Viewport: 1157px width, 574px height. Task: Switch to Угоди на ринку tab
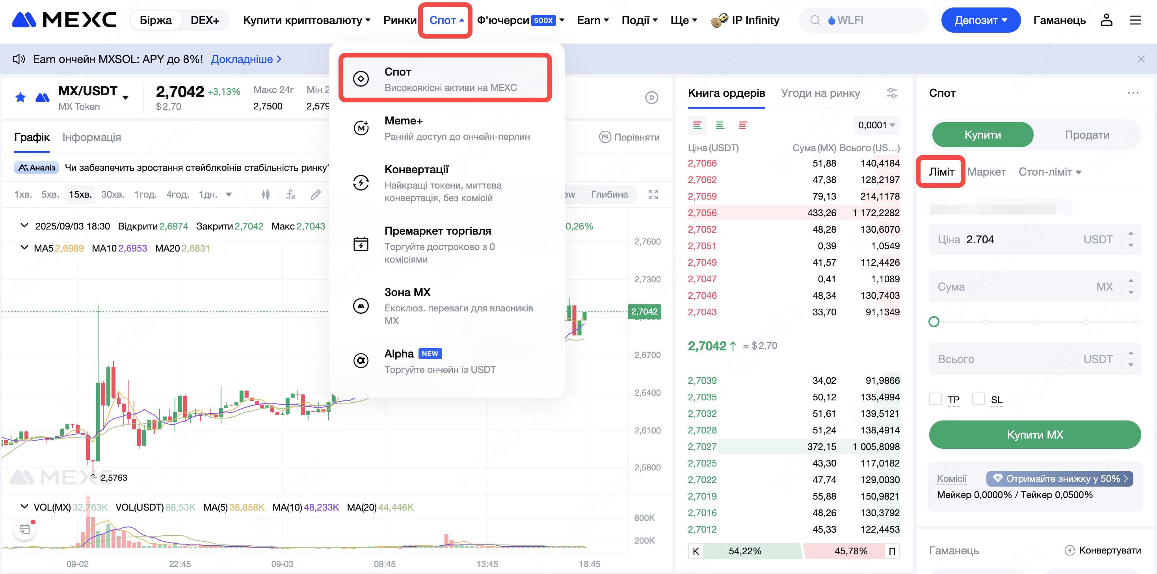(820, 93)
